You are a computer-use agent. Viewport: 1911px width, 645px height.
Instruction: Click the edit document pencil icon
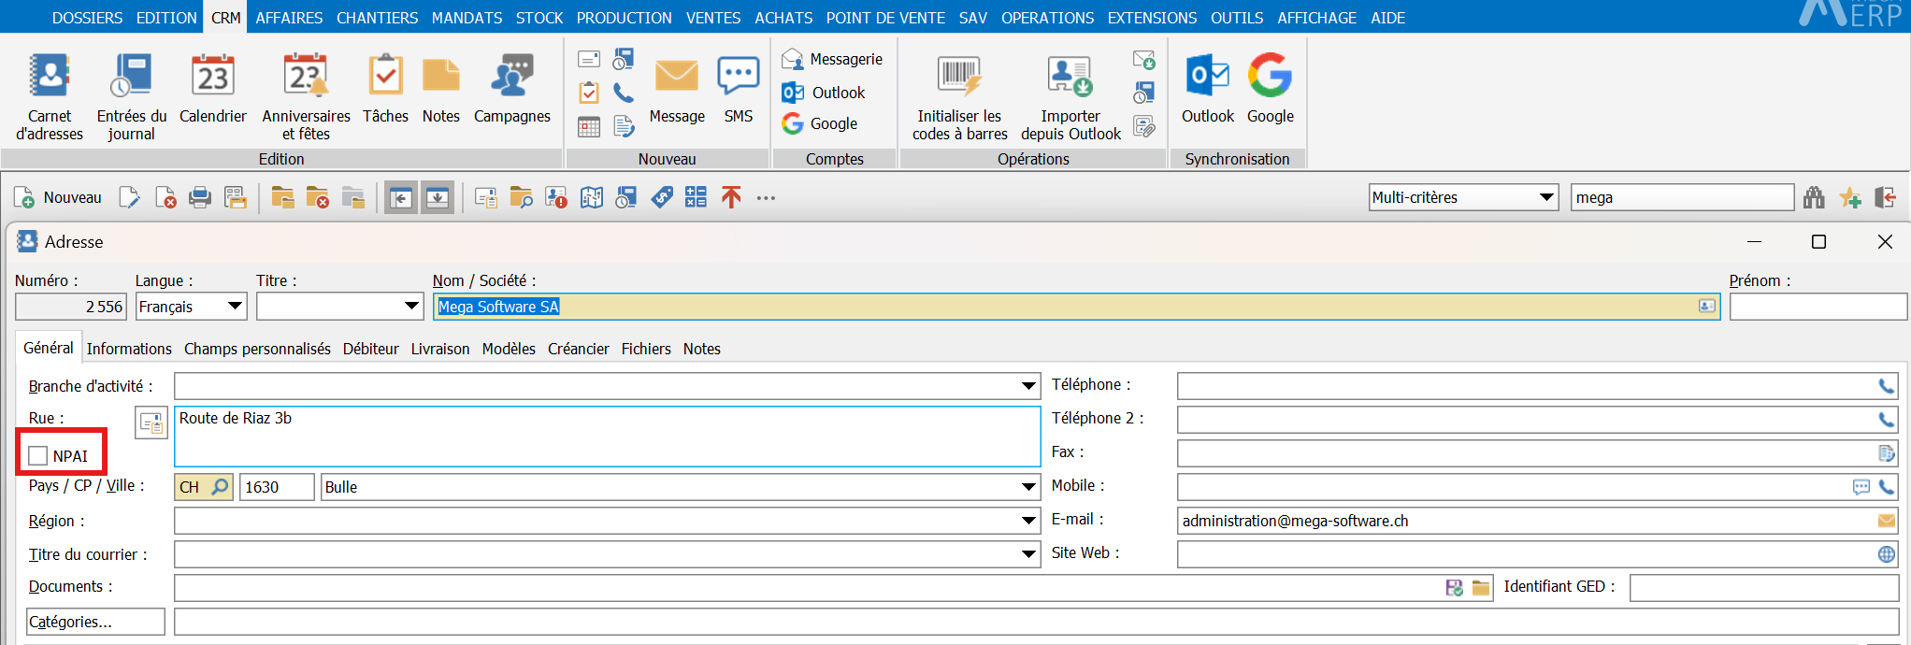pos(129,197)
